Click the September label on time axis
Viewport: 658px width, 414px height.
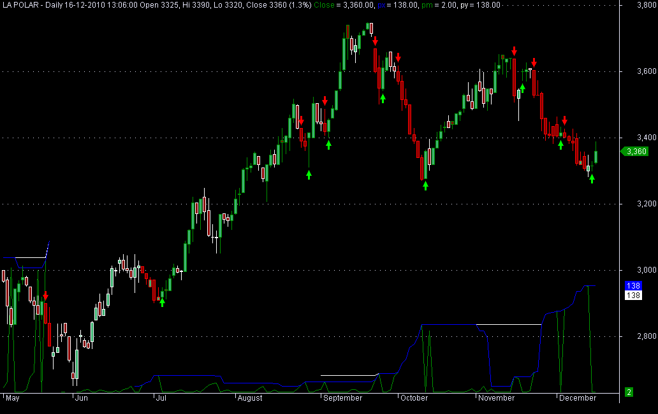tap(342, 398)
